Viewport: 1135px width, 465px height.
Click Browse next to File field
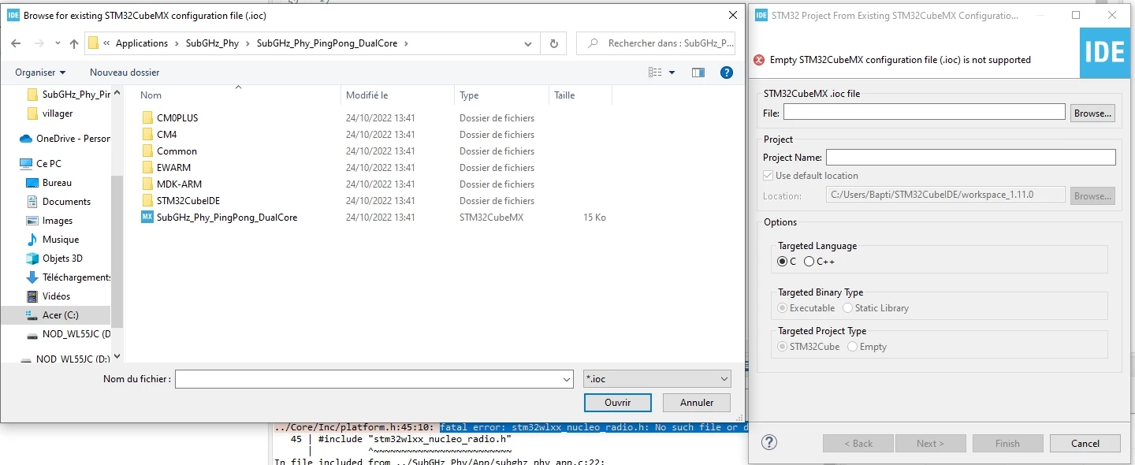click(1092, 113)
